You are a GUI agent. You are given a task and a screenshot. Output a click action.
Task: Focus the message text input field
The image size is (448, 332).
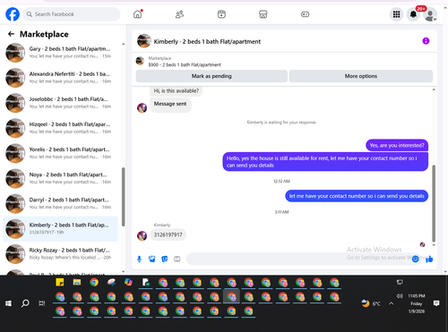(x=298, y=259)
